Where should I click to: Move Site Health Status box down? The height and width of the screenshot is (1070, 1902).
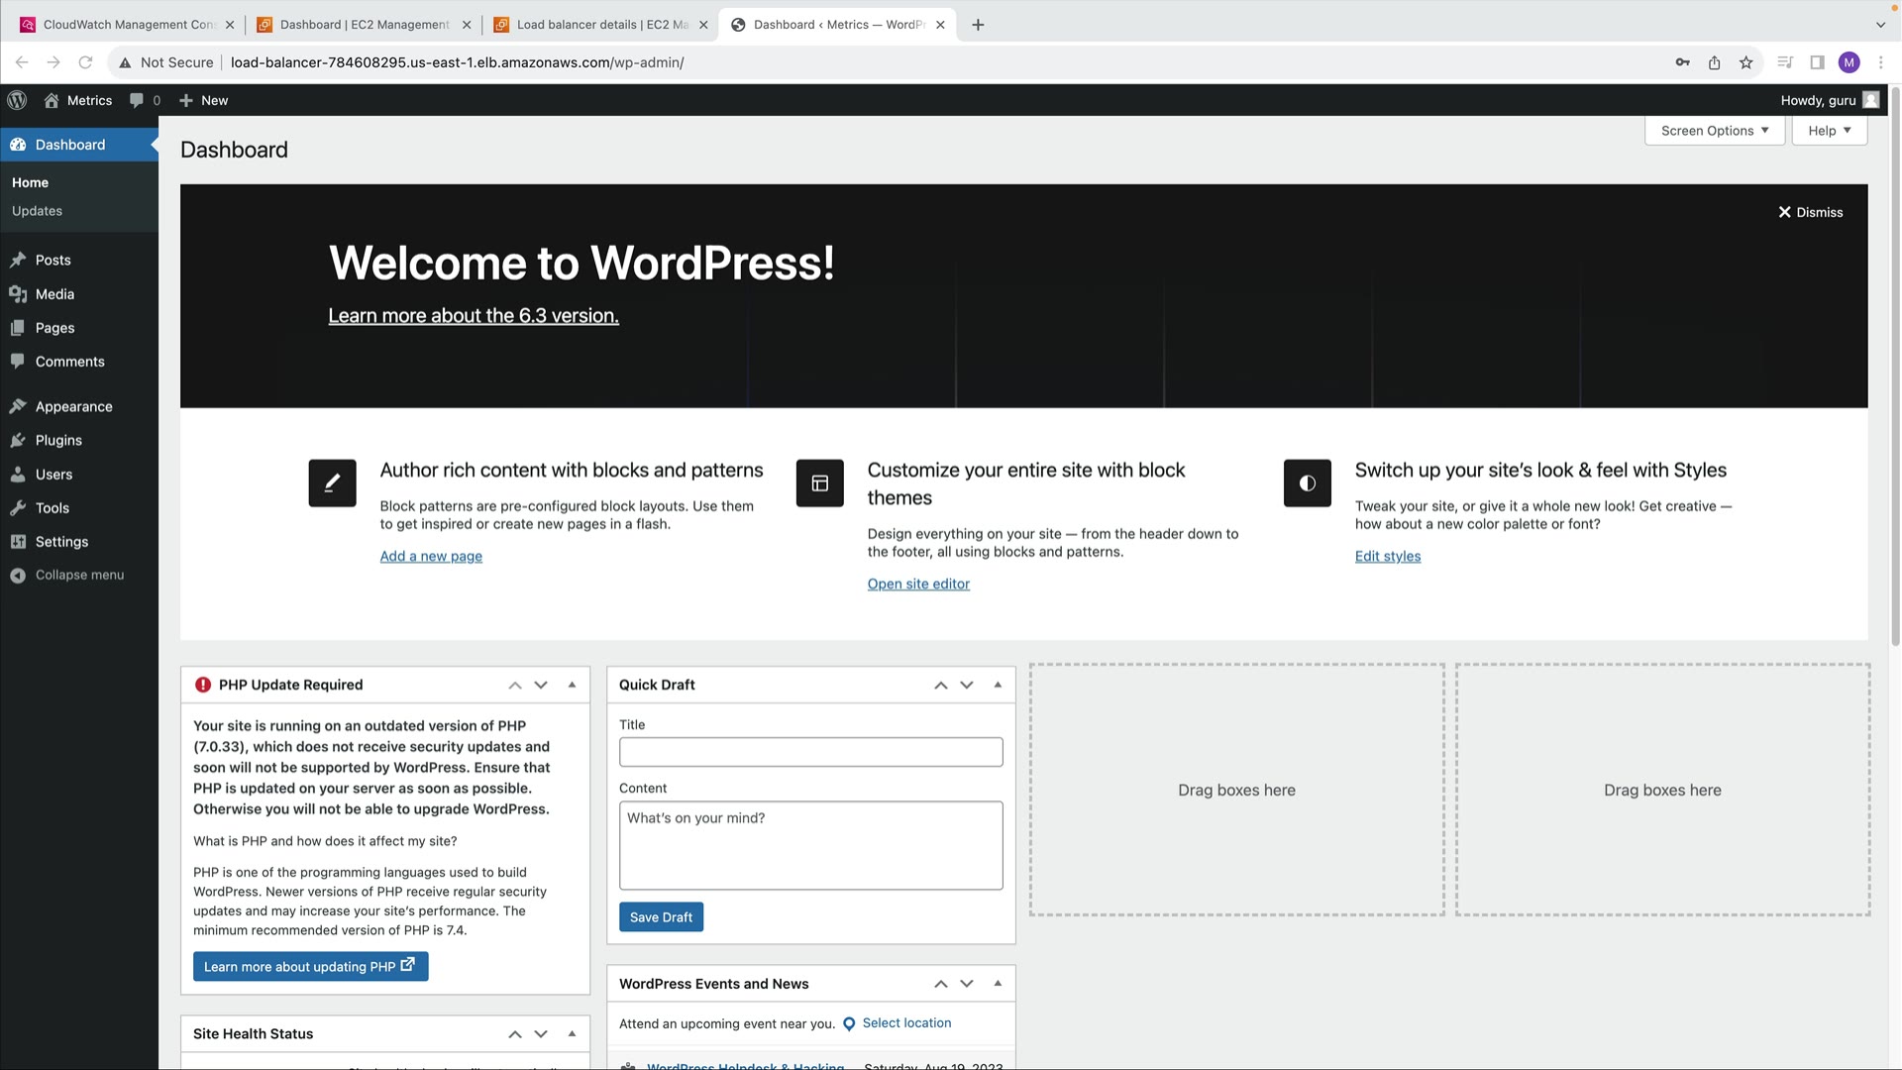click(x=541, y=1034)
